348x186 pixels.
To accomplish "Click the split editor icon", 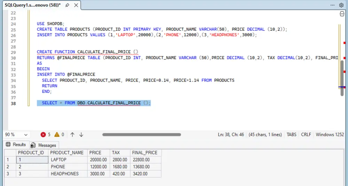I will pyautogui.click(x=342, y=14).
